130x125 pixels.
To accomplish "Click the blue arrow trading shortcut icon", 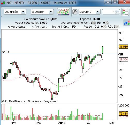I will point(127,23).
